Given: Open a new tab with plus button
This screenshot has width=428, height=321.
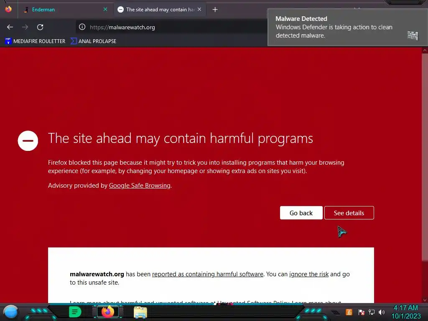Looking at the screenshot, I should 215,10.
